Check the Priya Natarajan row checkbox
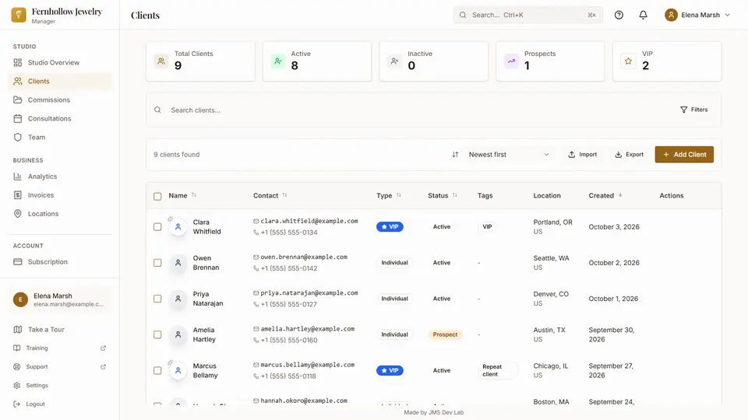The height and width of the screenshot is (420, 748). (157, 299)
